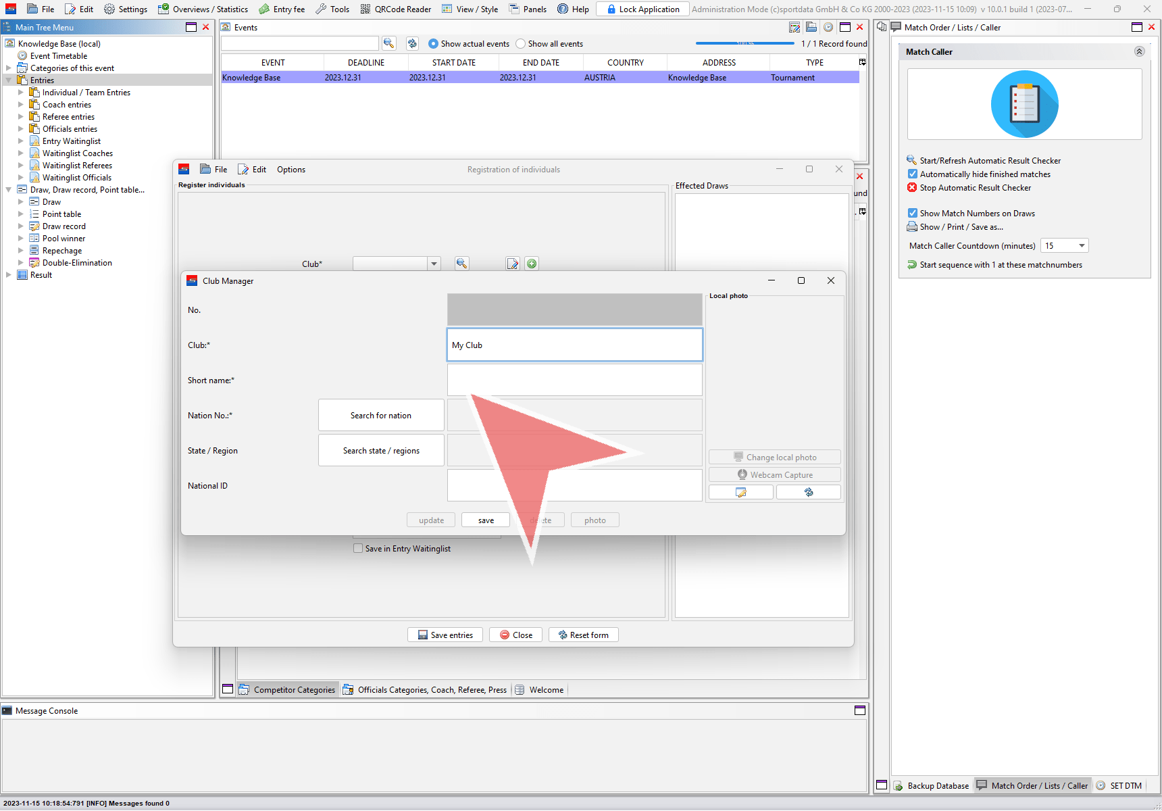
Task: Click the edit club icon in registration form
Action: pos(513,264)
